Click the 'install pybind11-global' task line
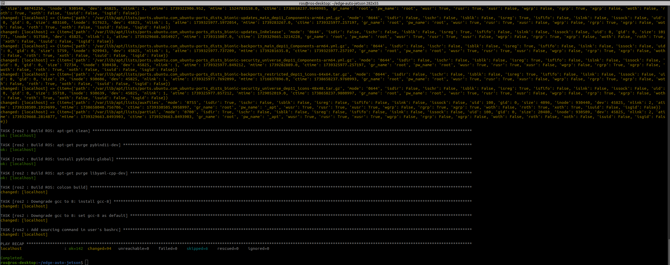 click(236, 159)
